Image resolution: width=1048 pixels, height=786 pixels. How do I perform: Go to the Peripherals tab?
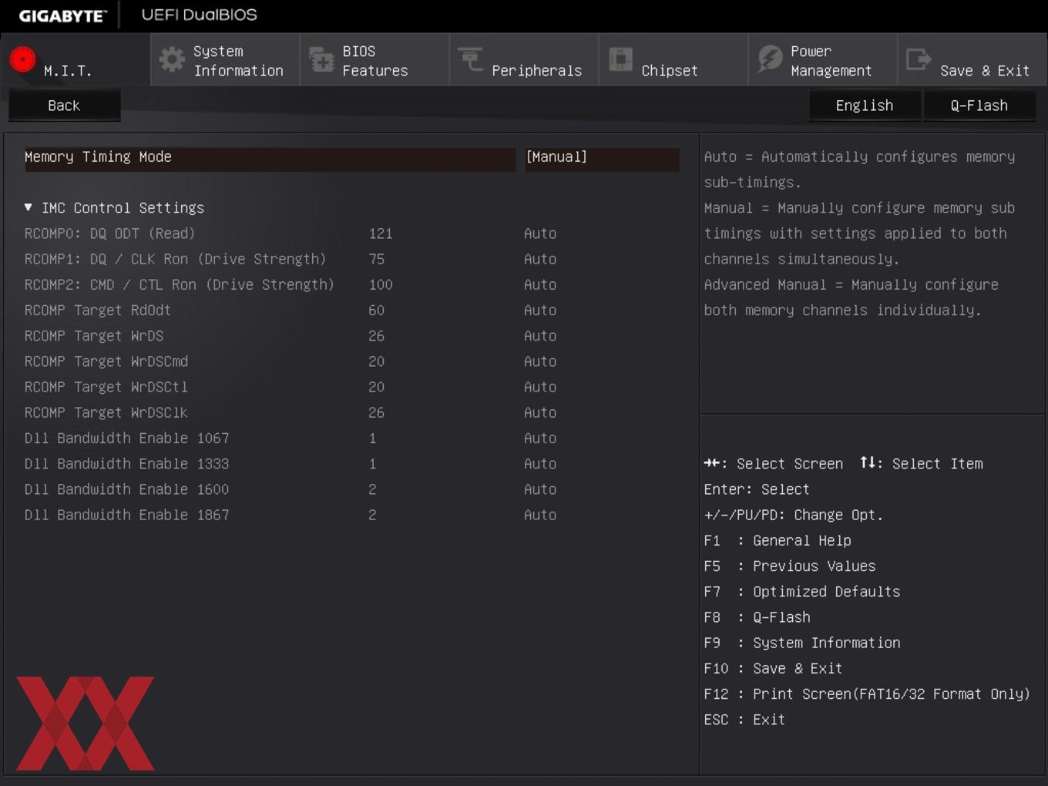pyautogui.click(x=524, y=60)
